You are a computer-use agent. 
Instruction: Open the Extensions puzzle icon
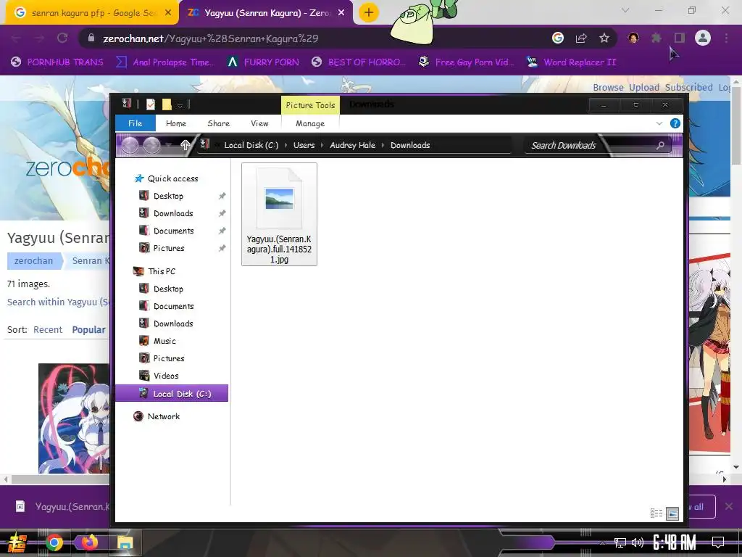click(656, 38)
